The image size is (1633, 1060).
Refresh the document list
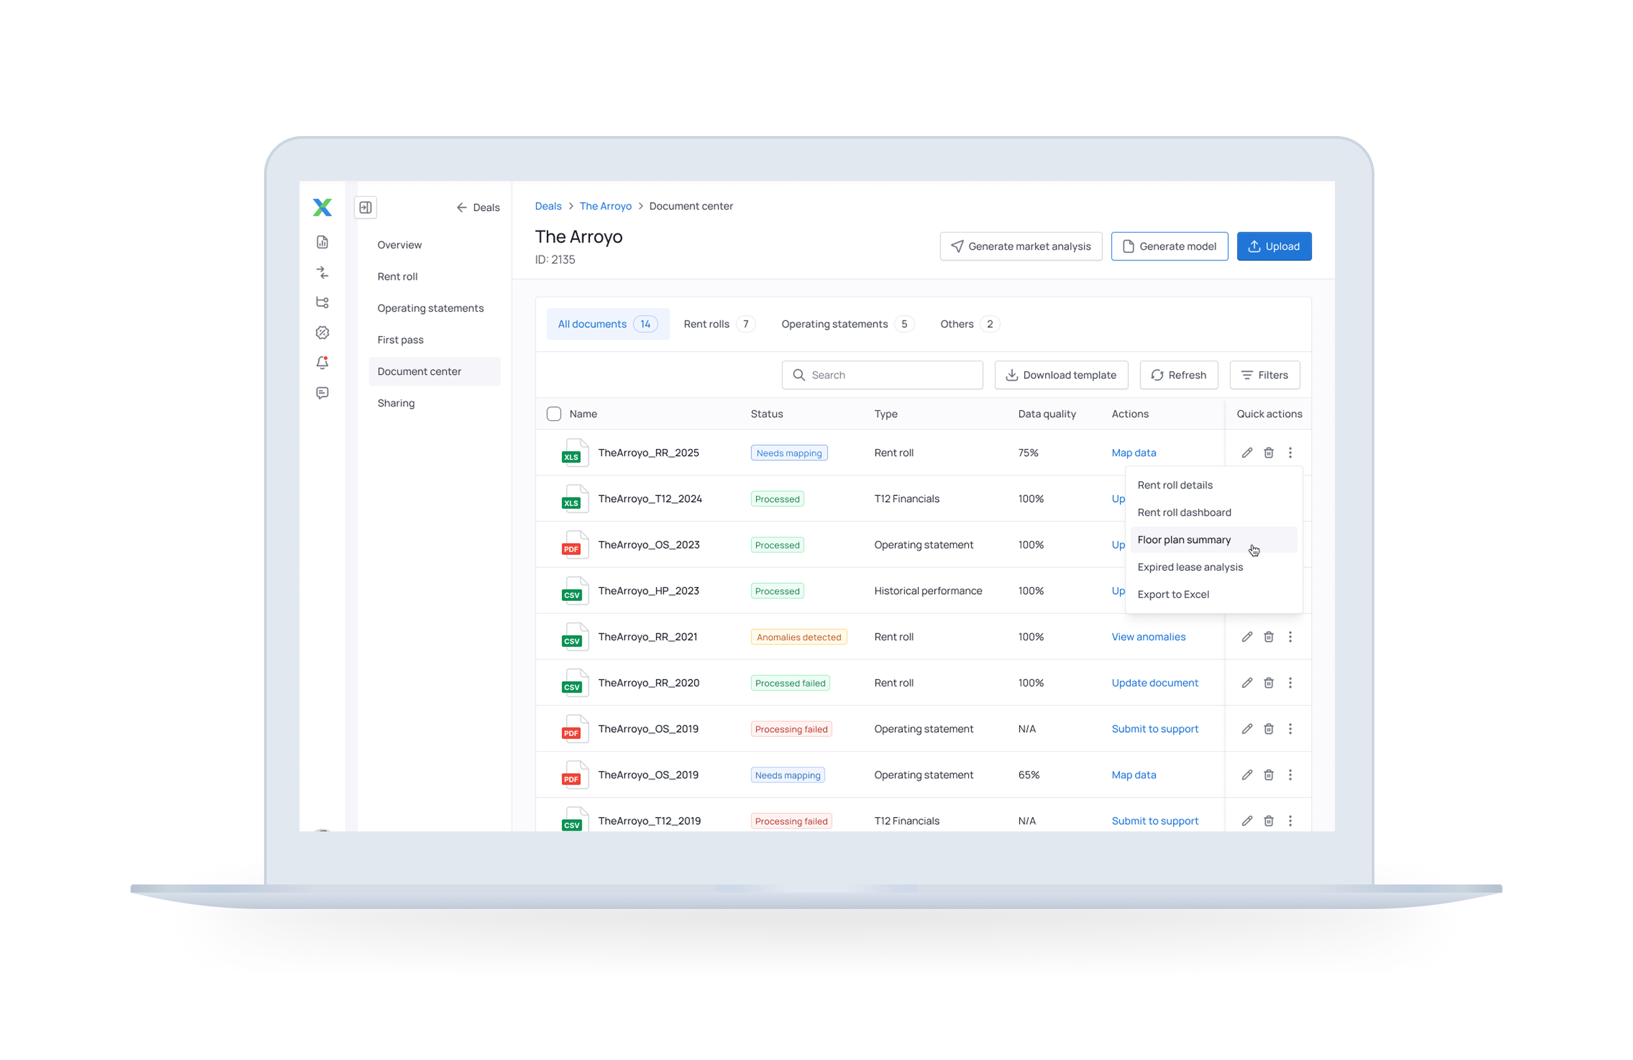(1178, 376)
